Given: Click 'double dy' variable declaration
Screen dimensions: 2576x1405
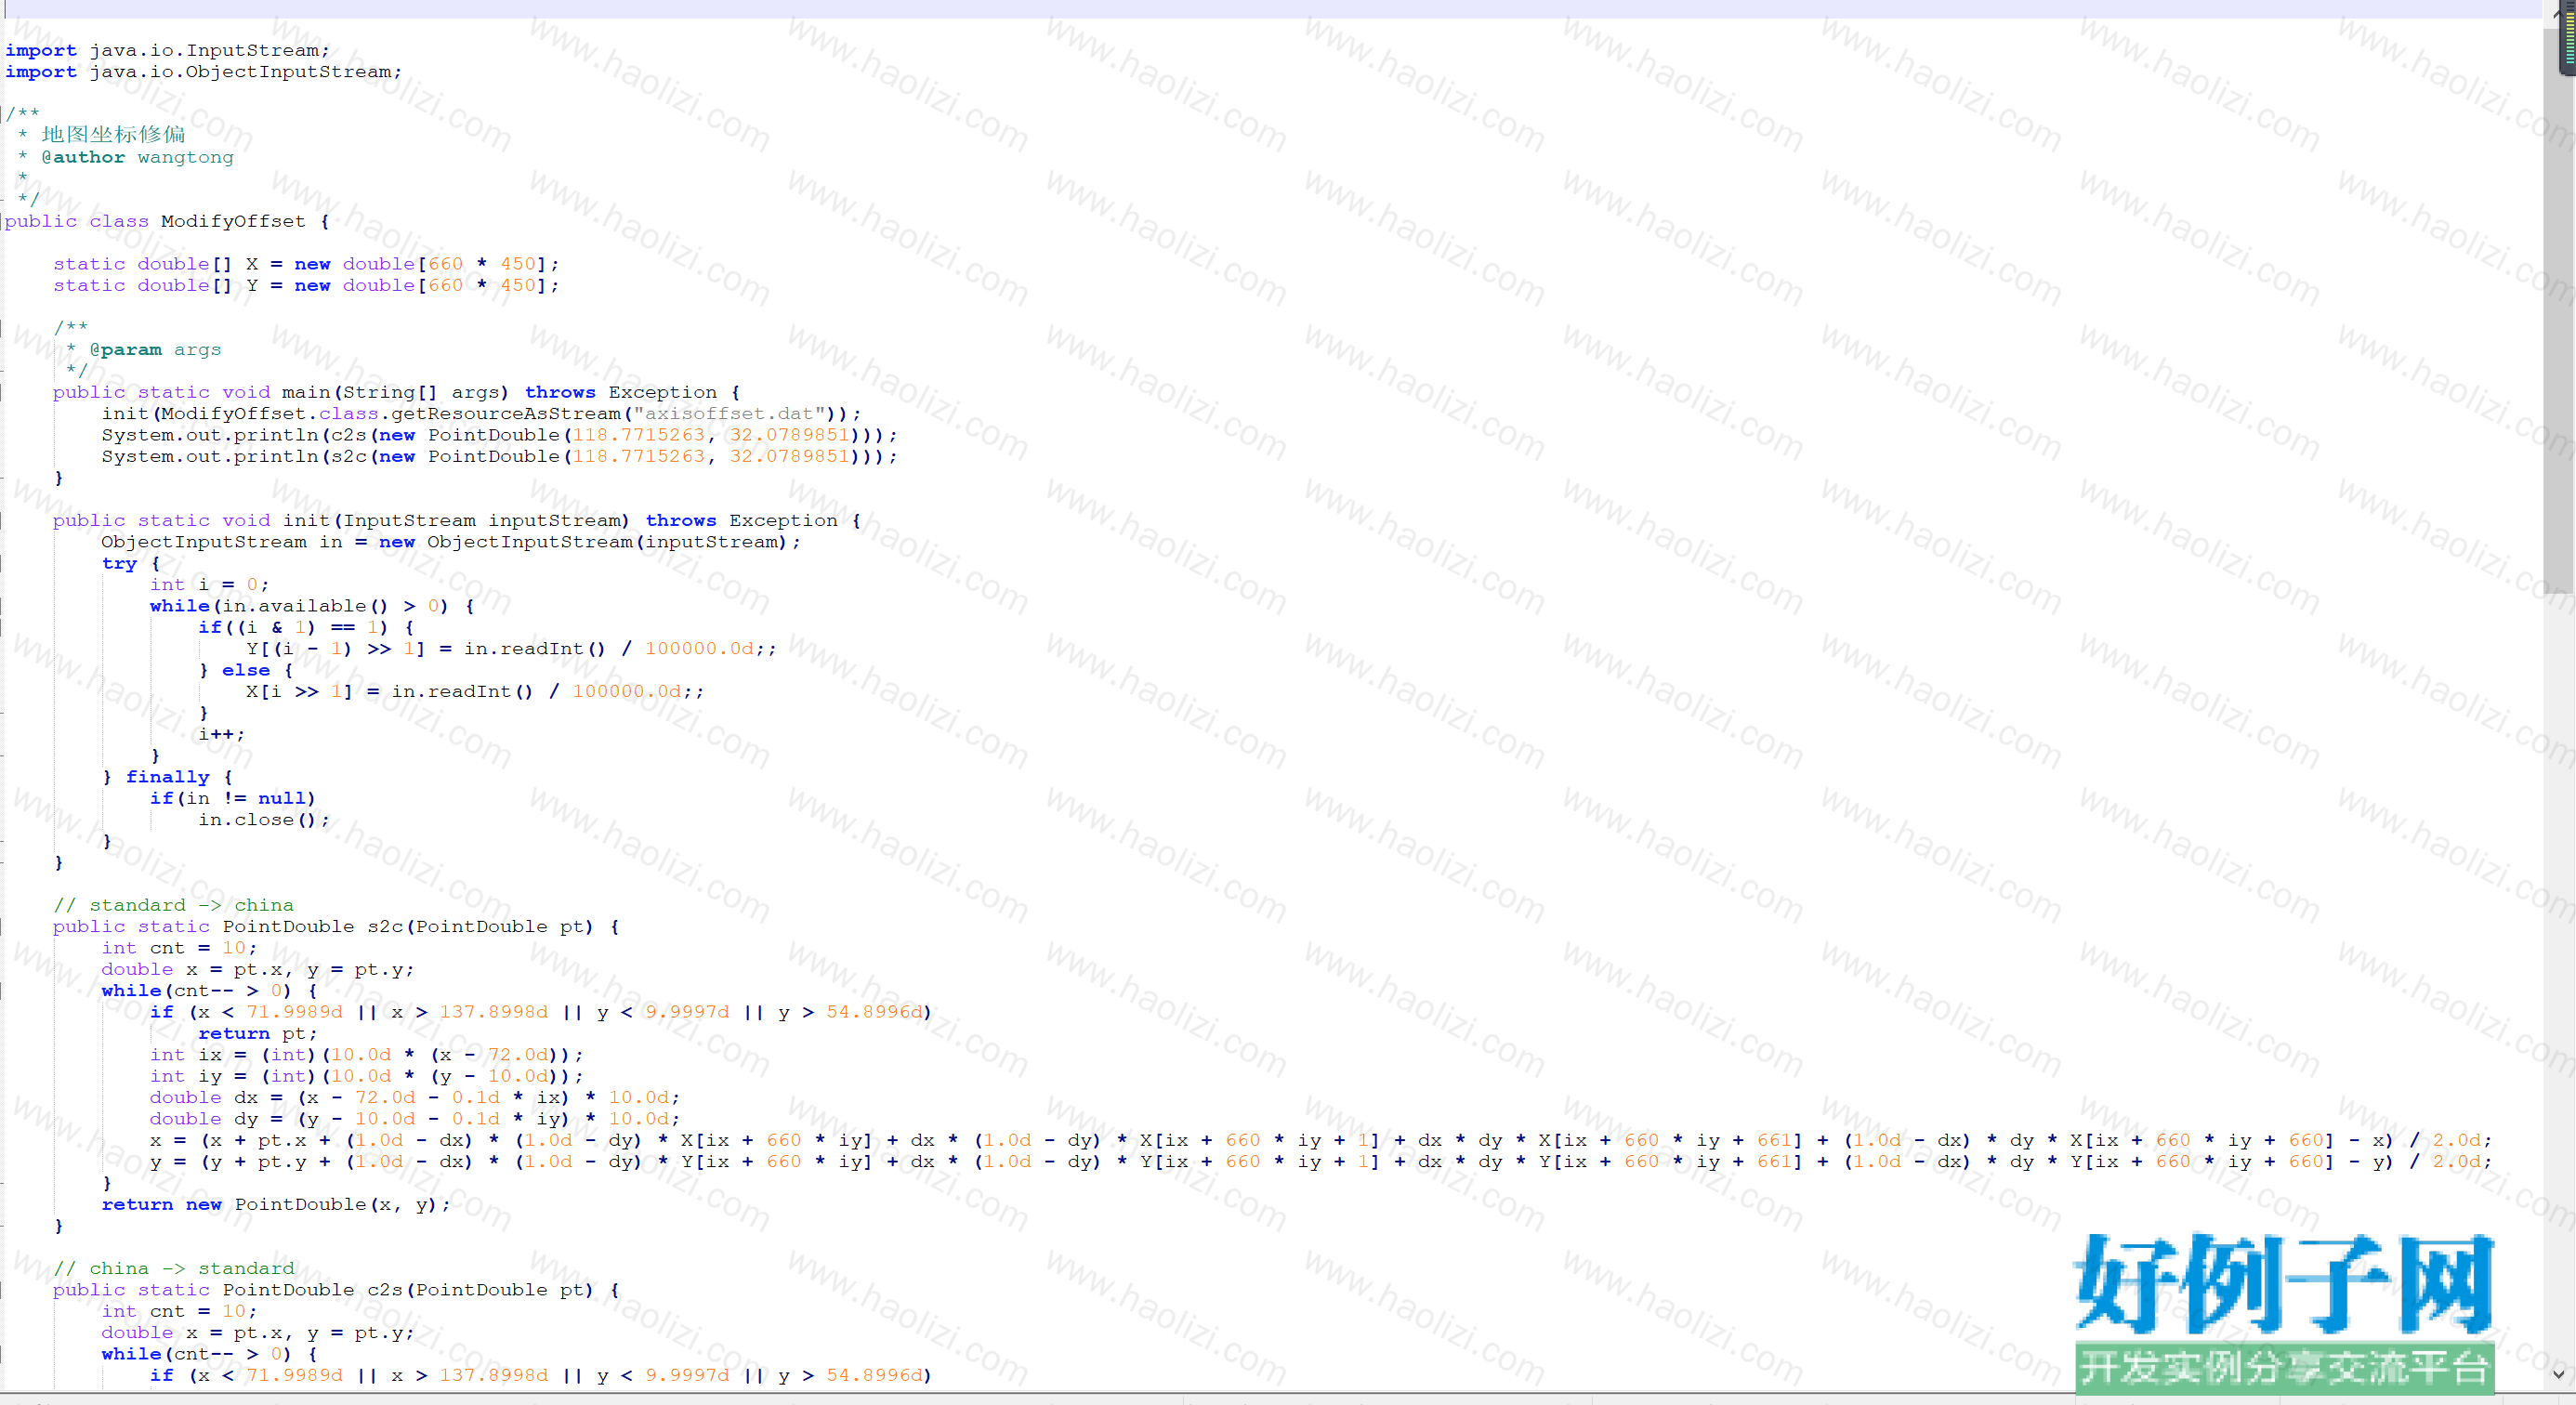Looking at the screenshot, I should (x=204, y=1119).
